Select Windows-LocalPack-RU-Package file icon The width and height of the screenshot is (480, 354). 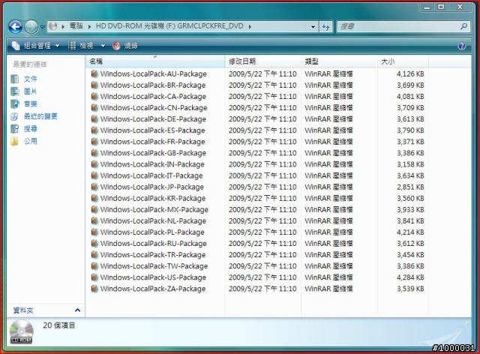point(94,244)
